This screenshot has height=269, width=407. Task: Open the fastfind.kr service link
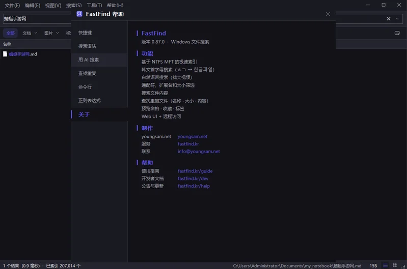[188, 144]
